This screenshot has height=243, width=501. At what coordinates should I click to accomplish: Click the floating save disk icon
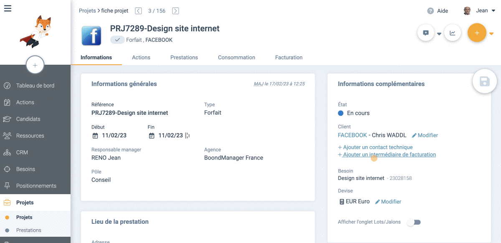(484, 81)
